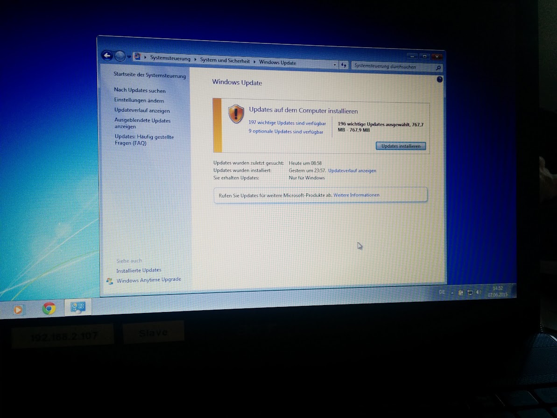Click the magnifier search icon

pyautogui.click(x=438, y=68)
